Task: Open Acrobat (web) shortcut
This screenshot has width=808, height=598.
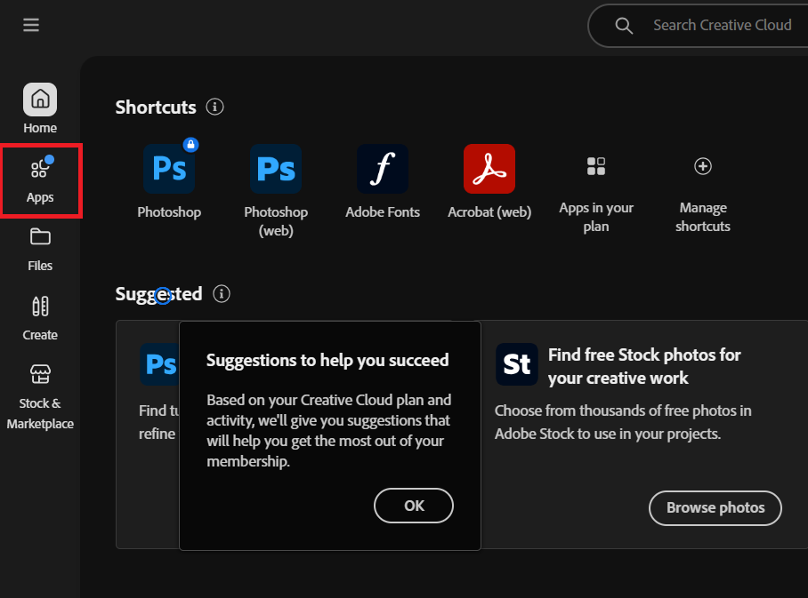Action: pos(489,169)
